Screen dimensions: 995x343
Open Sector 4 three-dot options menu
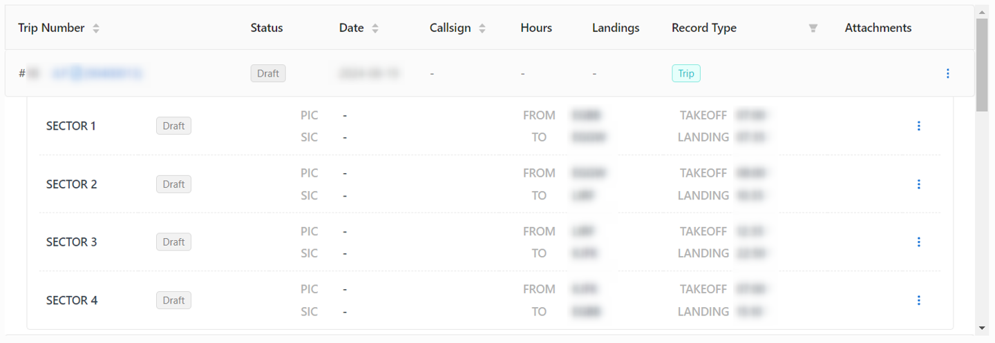(x=918, y=300)
